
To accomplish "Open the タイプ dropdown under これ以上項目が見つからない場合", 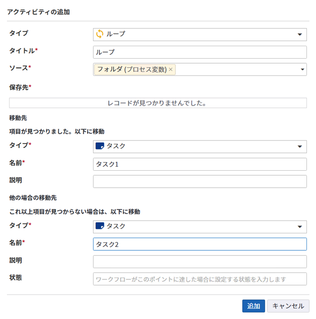I will pyautogui.click(x=300, y=227).
